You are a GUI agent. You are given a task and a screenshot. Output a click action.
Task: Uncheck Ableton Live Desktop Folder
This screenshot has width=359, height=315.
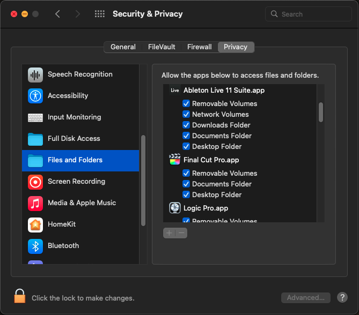(x=186, y=146)
